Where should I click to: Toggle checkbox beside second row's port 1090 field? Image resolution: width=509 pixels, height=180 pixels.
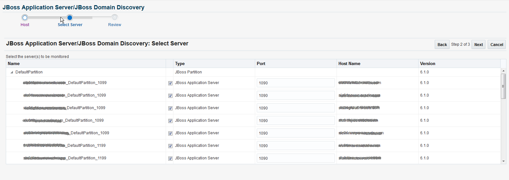point(170,96)
